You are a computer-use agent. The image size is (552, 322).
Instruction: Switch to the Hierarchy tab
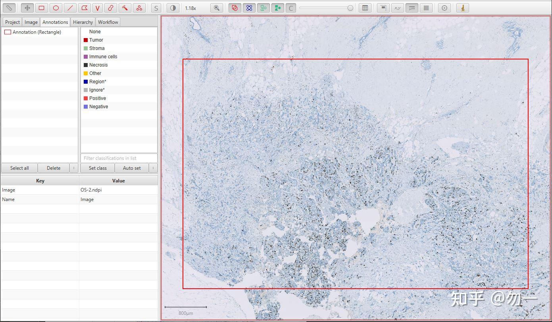83,22
